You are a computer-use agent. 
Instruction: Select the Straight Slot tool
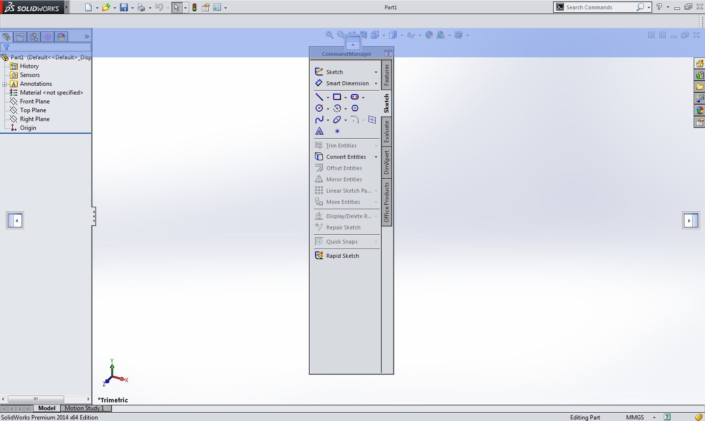click(355, 97)
